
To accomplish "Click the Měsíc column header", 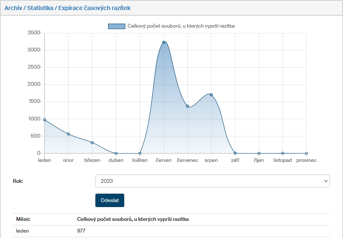I will (23, 219).
